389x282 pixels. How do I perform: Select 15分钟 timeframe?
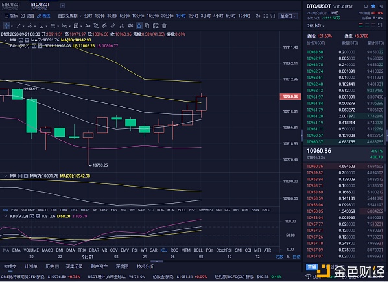click(152, 16)
